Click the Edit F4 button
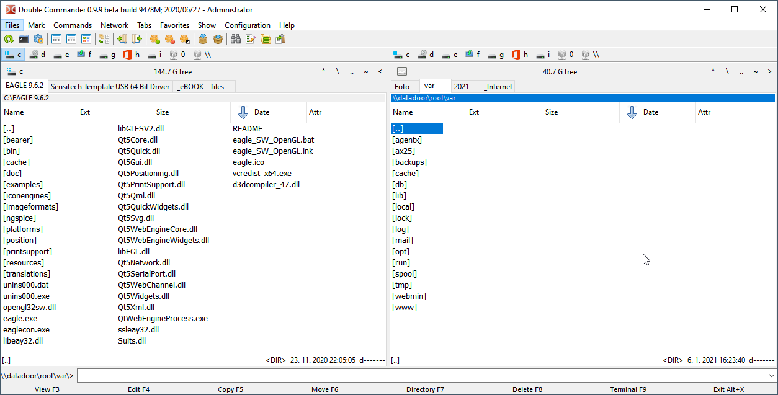The width and height of the screenshot is (778, 395). [138, 389]
